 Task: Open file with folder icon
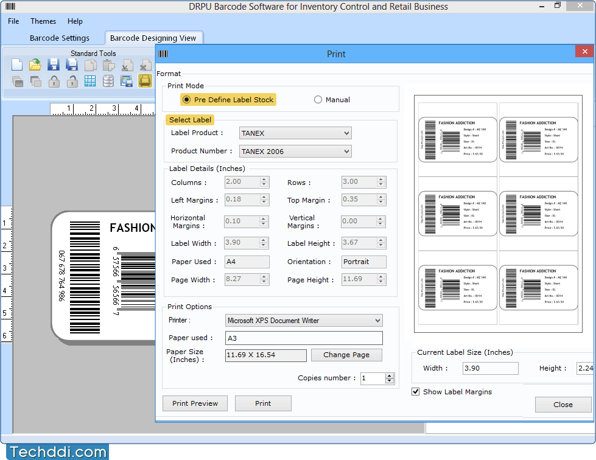tap(35, 65)
